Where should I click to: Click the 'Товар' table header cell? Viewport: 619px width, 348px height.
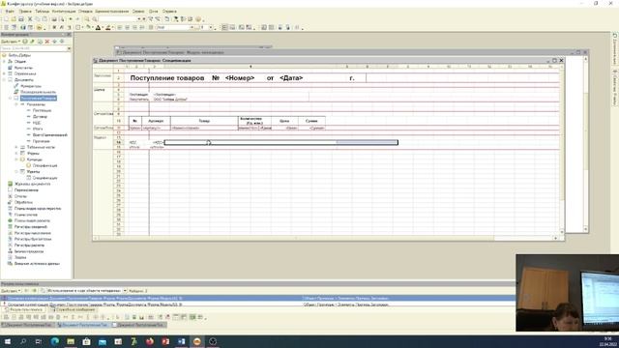coord(204,121)
